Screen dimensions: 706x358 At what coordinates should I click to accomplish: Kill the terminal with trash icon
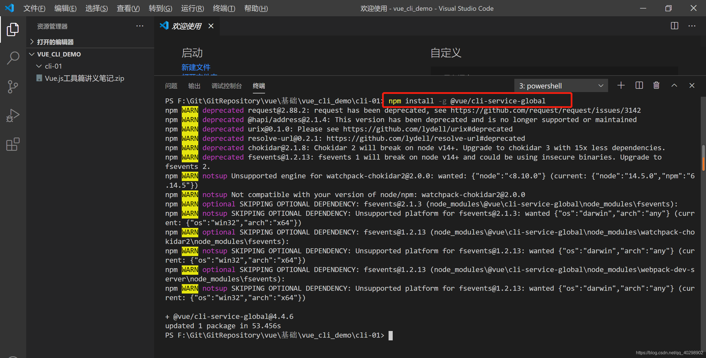(x=656, y=85)
